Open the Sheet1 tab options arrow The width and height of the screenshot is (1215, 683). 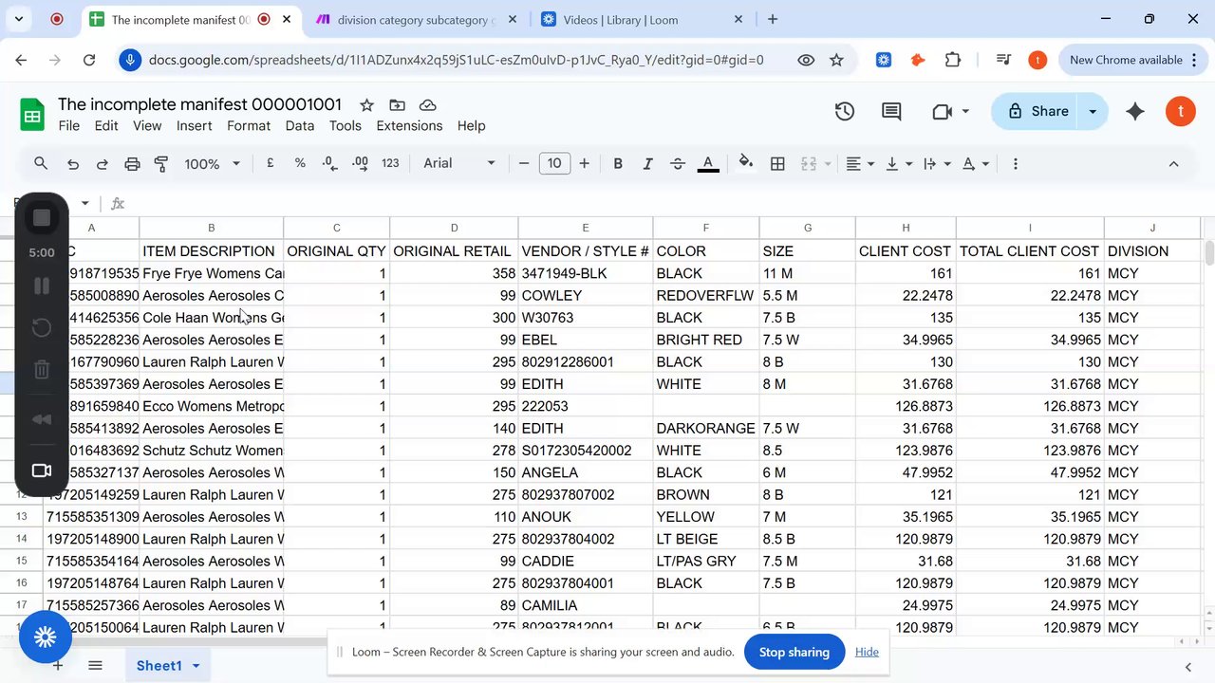[x=196, y=666]
